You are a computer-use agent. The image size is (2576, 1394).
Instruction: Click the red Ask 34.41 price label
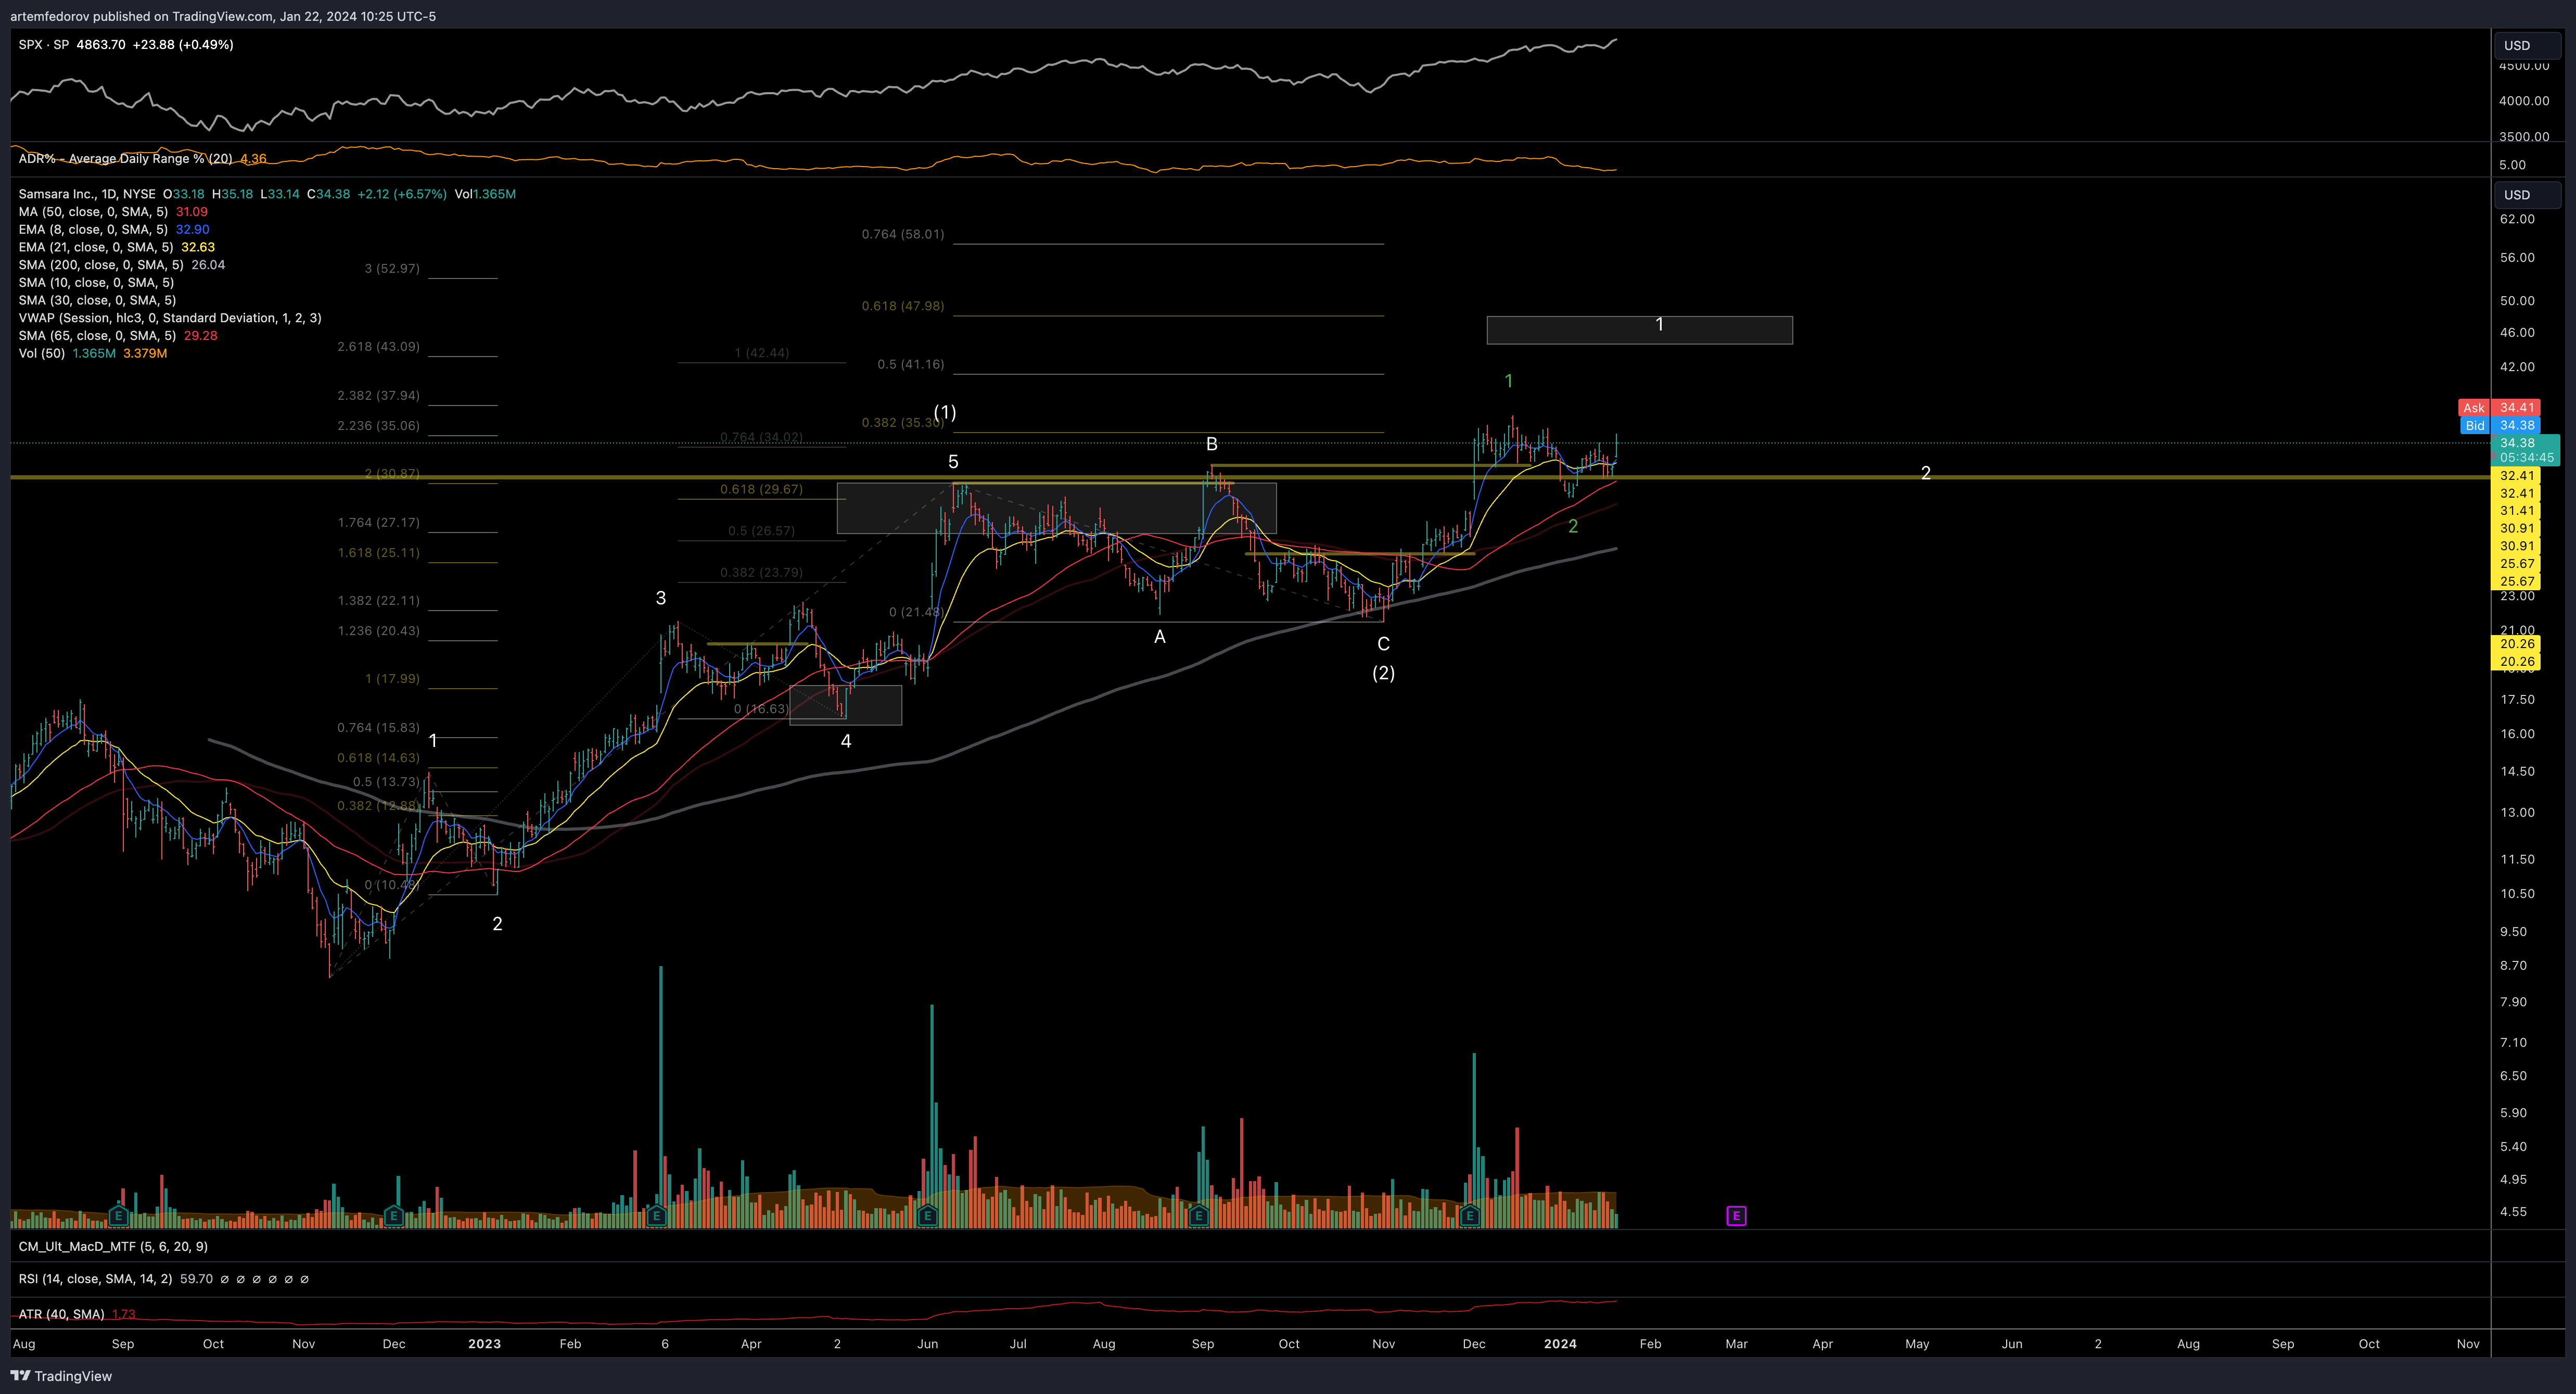(2500, 408)
